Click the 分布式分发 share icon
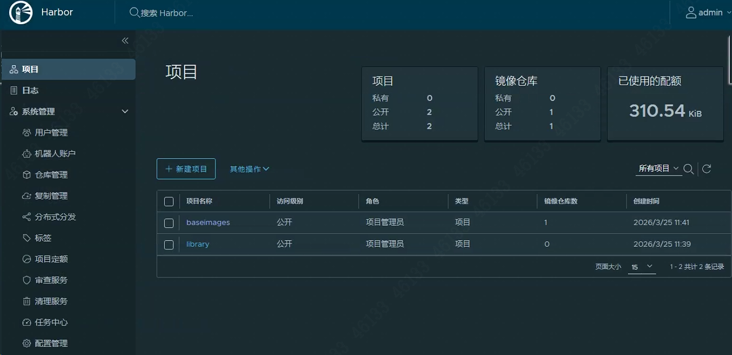The image size is (732, 355). (x=26, y=217)
